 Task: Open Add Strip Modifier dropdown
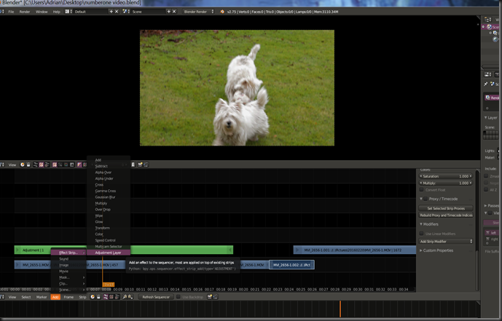tap(446, 242)
